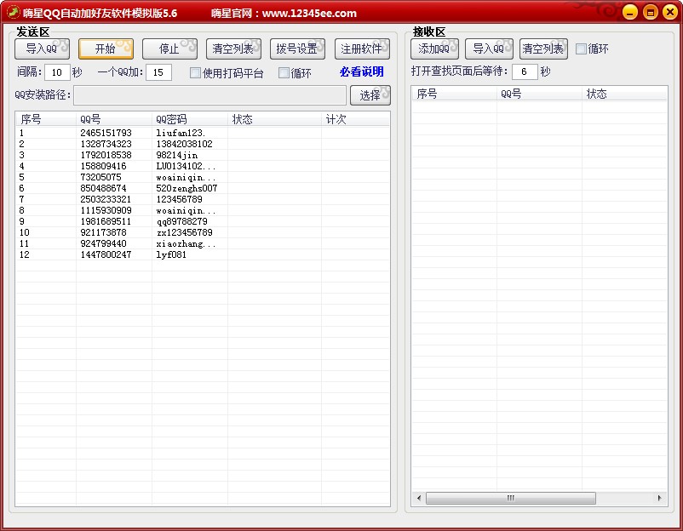Click 计次 column header
The width and height of the screenshot is (683, 531).
pos(355,119)
